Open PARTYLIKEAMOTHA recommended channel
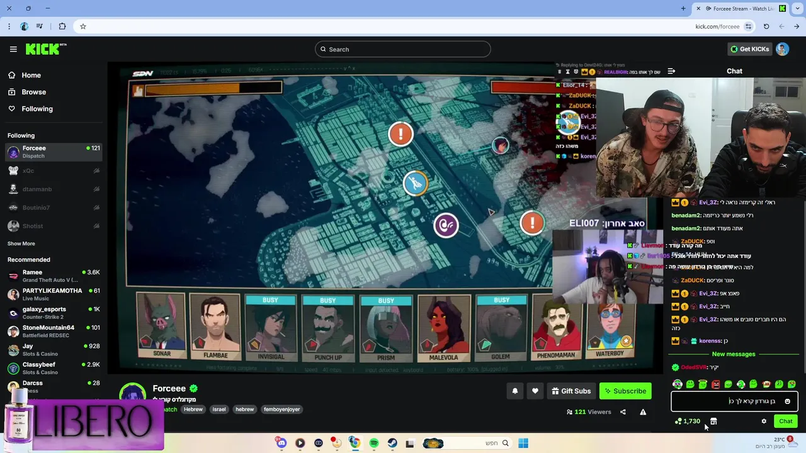The width and height of the screenshot is (806, 453). (54, 294)
